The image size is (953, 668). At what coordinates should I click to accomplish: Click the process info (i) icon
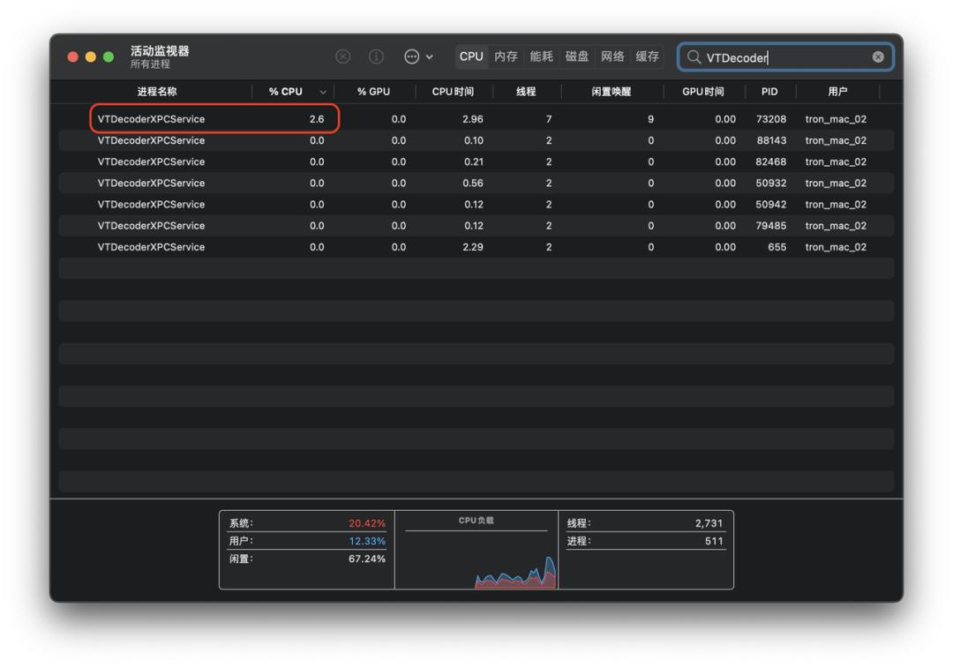(376, 56)
